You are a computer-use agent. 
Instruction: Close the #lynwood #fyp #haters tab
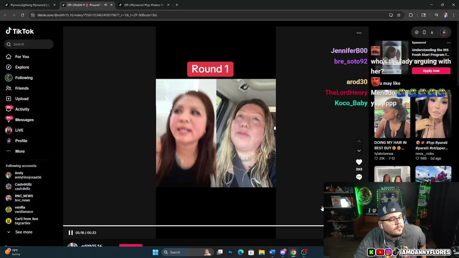(x=168, y=5)
